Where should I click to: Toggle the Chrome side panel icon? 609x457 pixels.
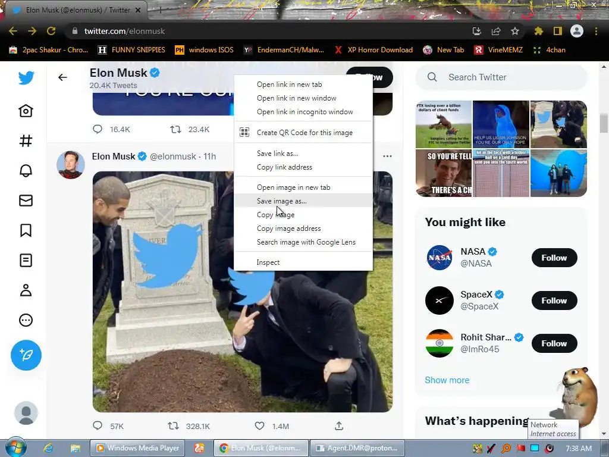(x=558, y=31)
